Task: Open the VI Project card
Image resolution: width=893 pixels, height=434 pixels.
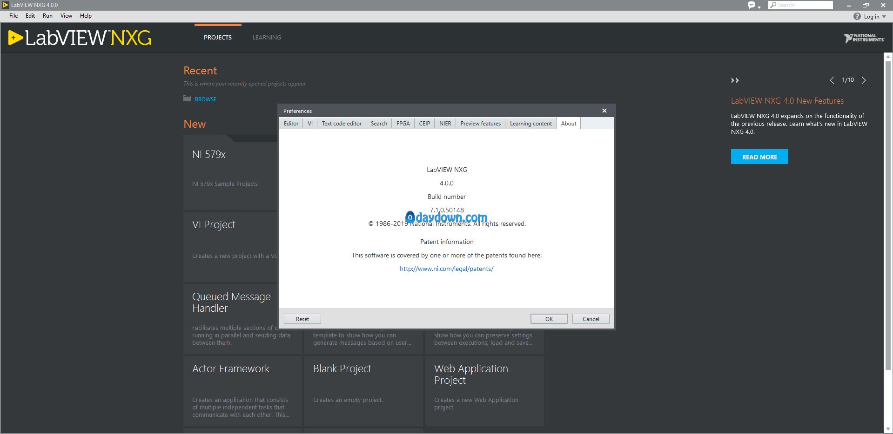Action: click(x=230, y=247)
